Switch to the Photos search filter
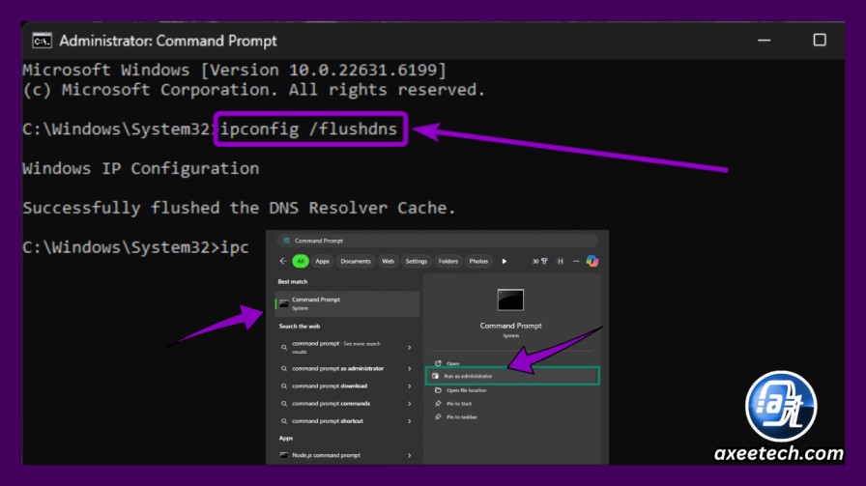 (478, 261)
